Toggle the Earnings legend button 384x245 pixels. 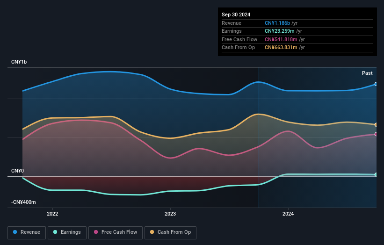pos(67,232)
